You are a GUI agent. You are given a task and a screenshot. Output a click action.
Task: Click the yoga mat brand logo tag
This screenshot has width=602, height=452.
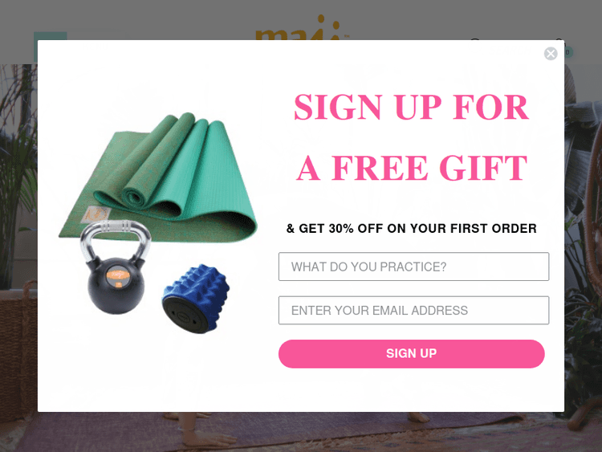tap(97, 214)
